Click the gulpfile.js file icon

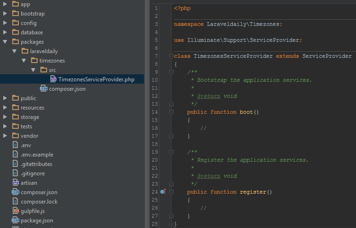pos(16,211)
